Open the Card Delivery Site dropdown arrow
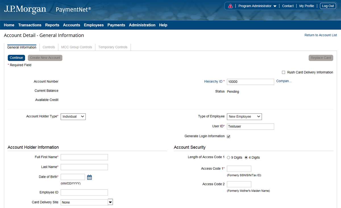 (x=111, y=202)
